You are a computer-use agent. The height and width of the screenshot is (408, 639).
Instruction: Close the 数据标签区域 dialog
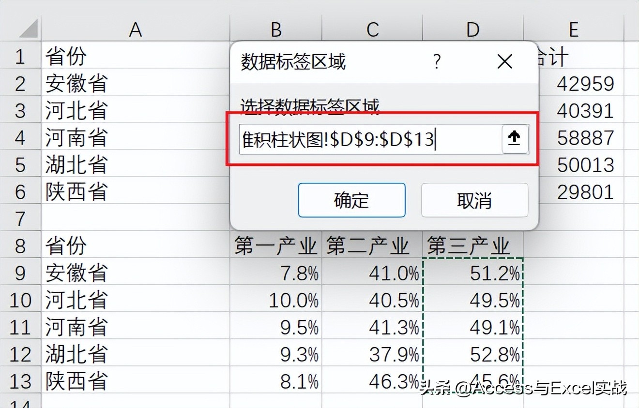tap(504, 61)
